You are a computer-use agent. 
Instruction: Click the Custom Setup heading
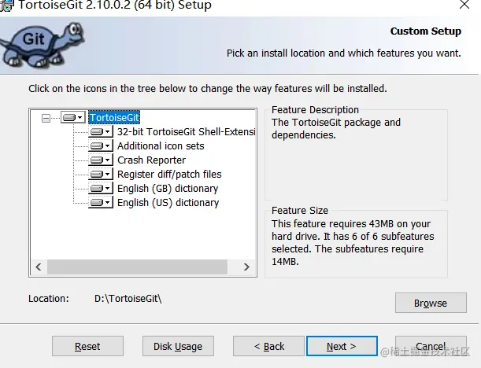426,31
